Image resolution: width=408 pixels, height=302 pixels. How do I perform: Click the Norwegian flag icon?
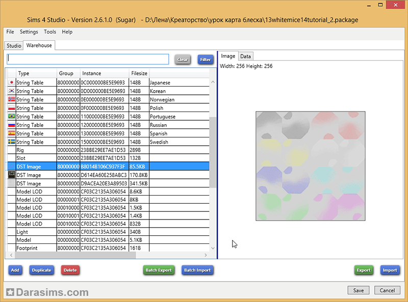click(11, 99)
